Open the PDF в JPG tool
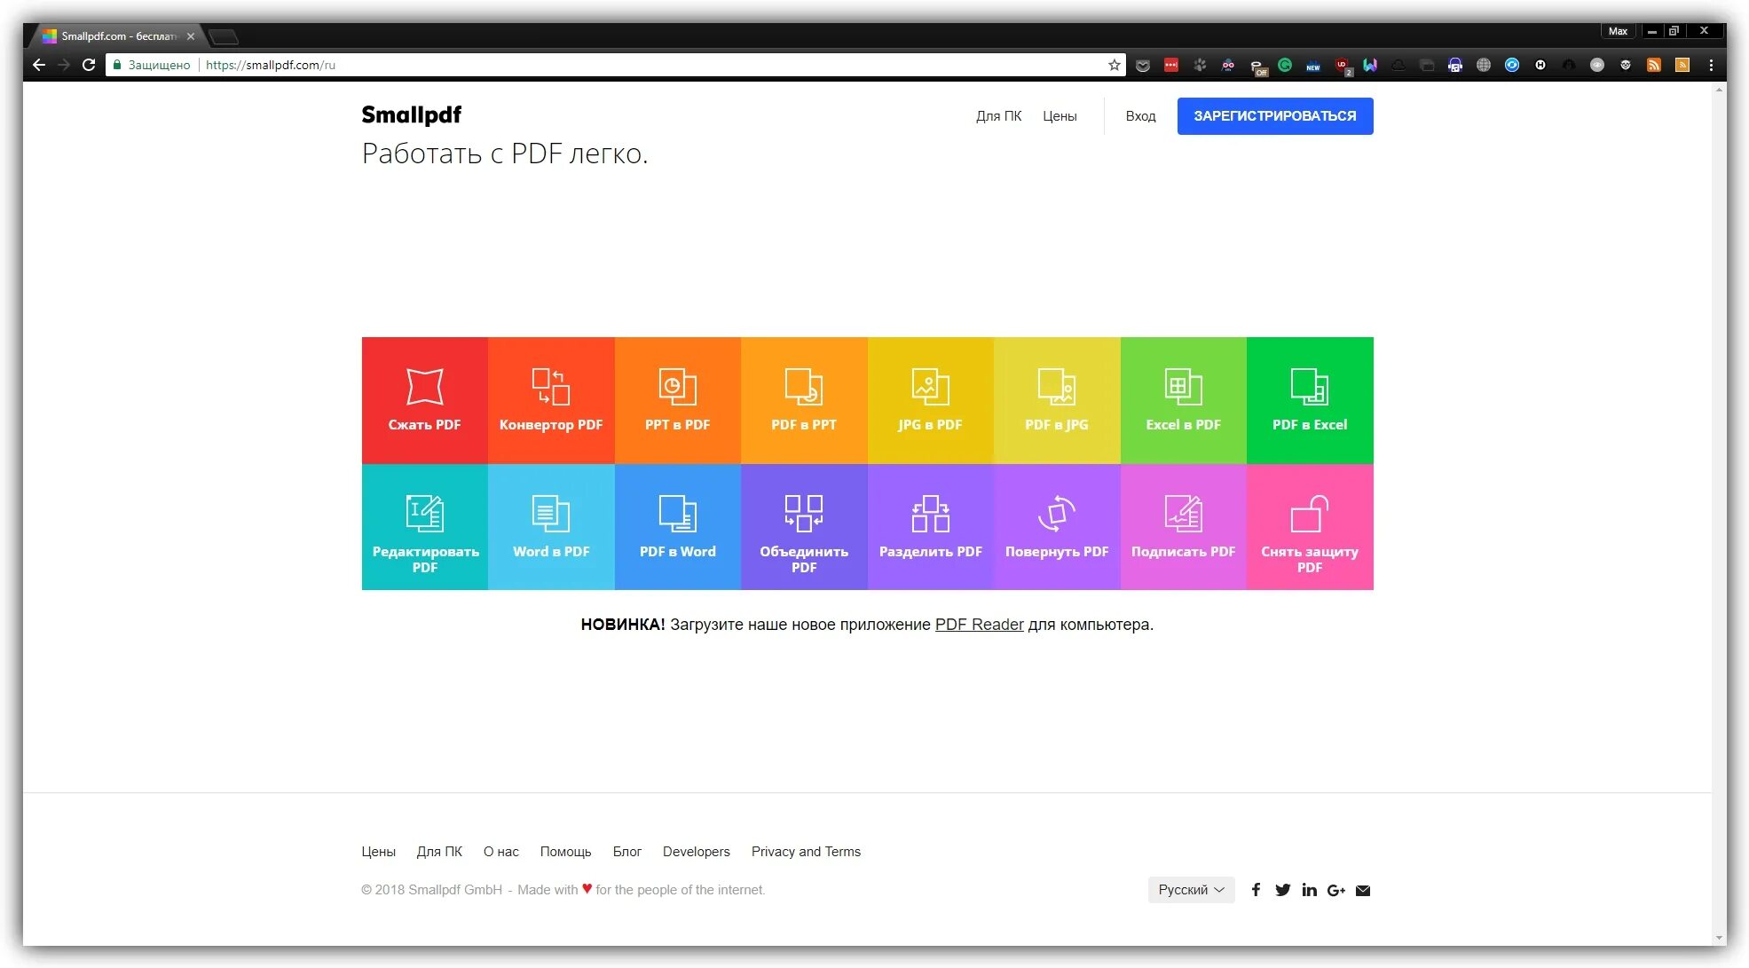 pos(1057,400)
